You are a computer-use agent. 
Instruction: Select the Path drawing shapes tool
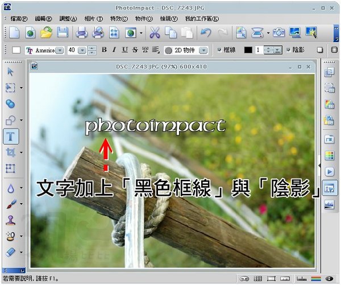(x=10, y=120)
